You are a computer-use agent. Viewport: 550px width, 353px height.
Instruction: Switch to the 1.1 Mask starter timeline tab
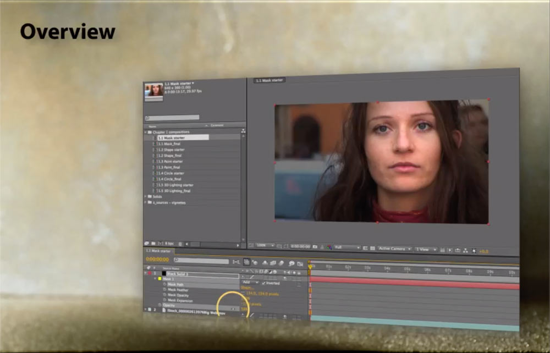158,251
